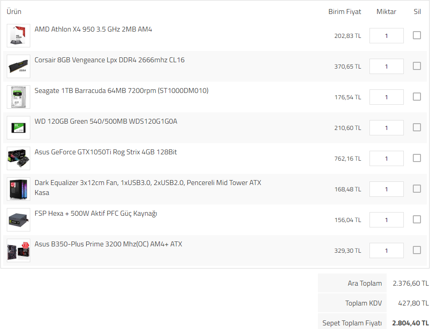Click the Asus GTX1050Ti graphics card image
430x329 pixels.
pyautogui.click(x=19, y=158)
